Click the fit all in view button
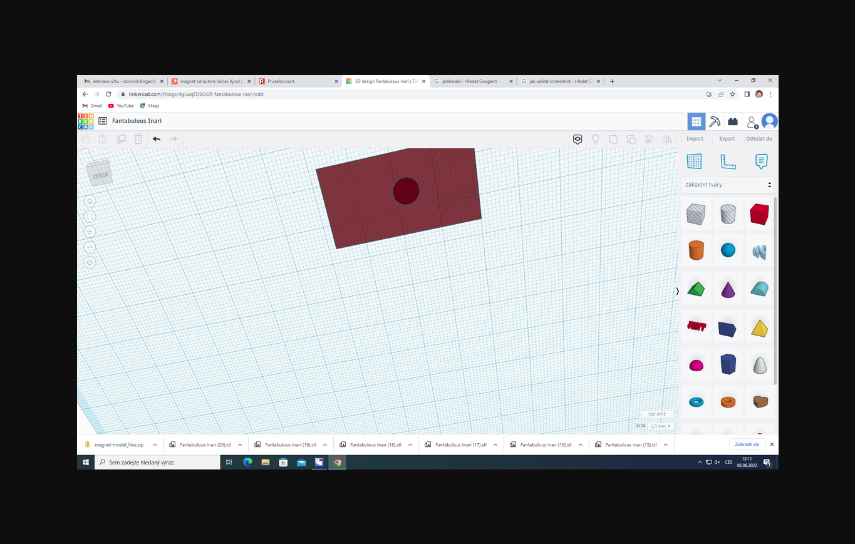The width and height of the screenshot is (855, 544). coord(90,217)
